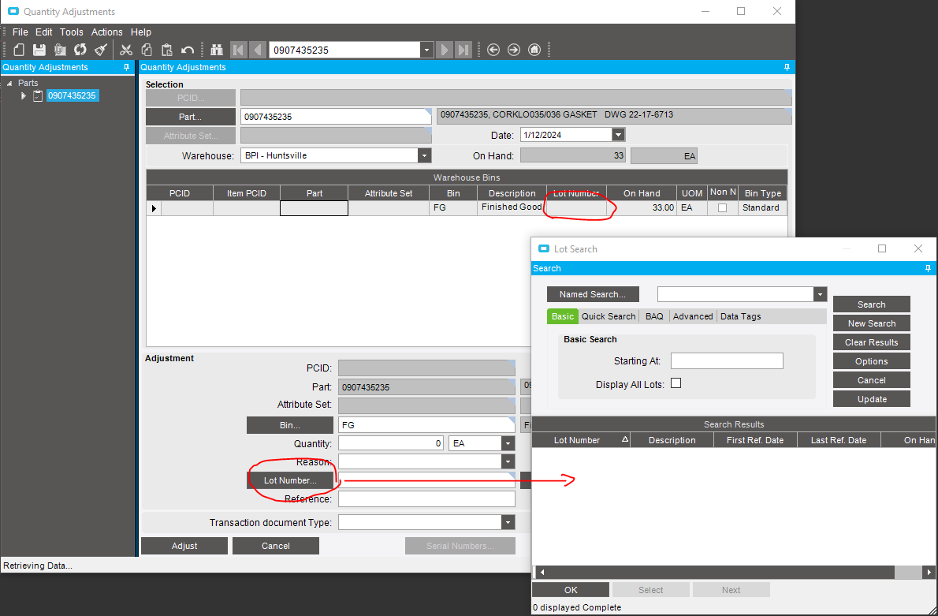Go to previous record toolbar arrow
This screenshot has width=938, height=616.
point(258,50)
